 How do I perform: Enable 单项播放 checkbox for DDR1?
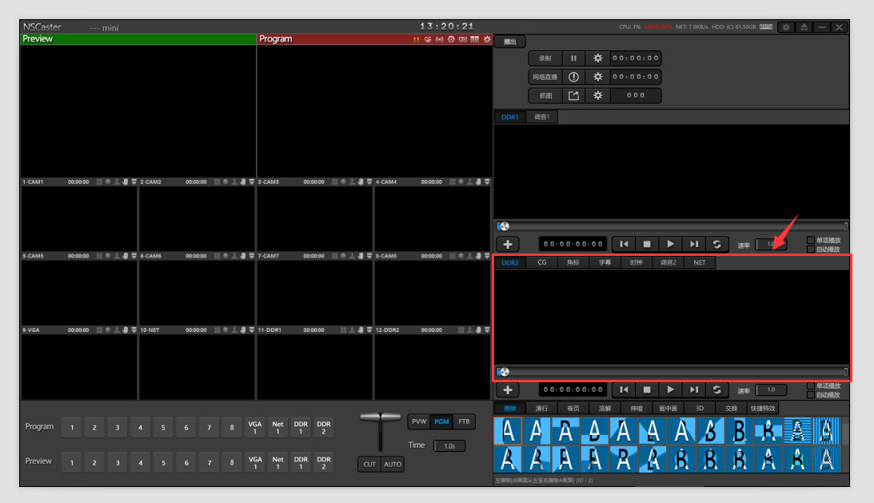click(811, 240)
